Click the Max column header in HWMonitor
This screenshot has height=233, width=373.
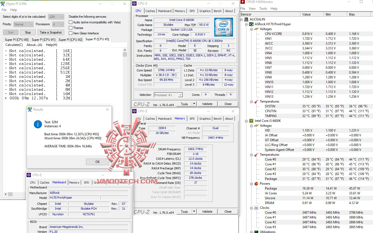click(x=359, y=14)
